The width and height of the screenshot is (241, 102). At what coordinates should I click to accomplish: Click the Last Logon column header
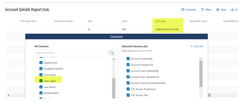click(161, 21)
